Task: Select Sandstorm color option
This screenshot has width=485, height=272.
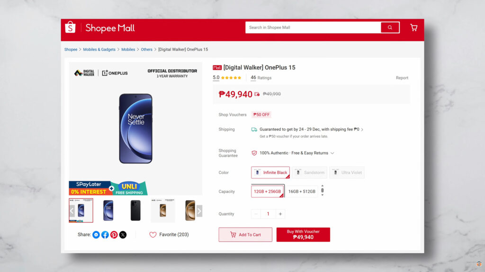Action: (309, 172)
